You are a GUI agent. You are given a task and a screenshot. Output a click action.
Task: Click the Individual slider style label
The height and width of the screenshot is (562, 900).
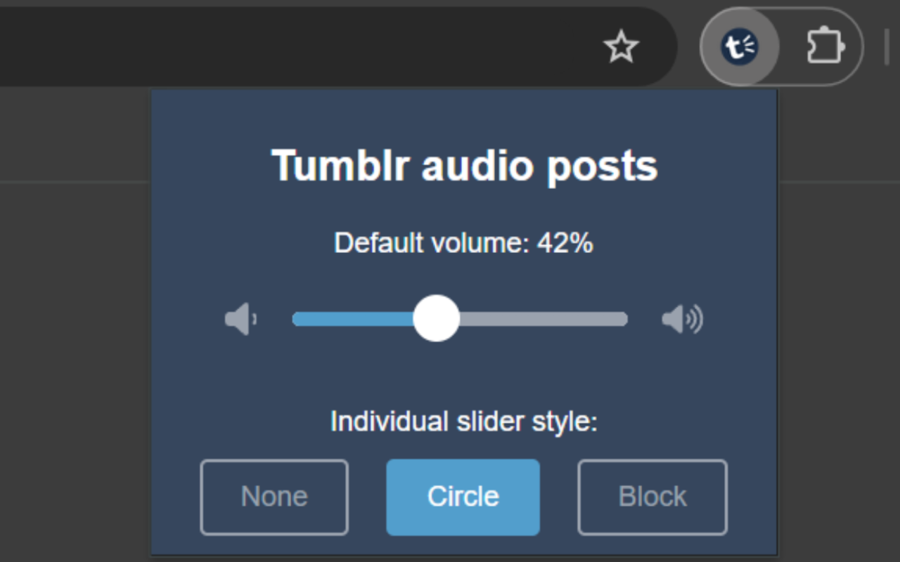(464, 421)
